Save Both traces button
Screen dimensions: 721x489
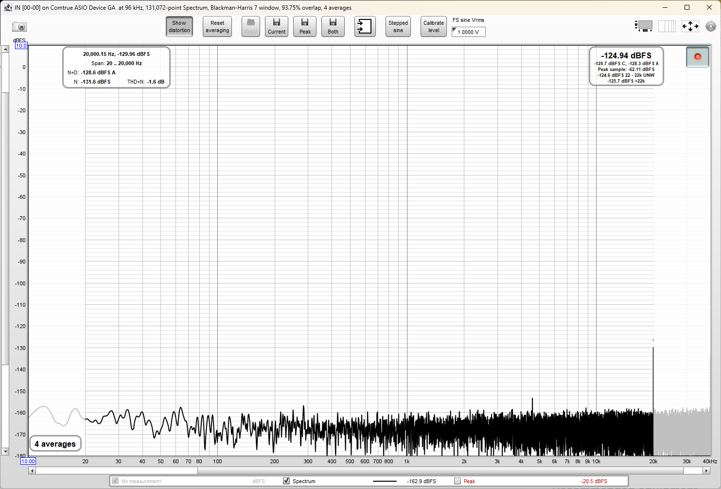point(333,27)
